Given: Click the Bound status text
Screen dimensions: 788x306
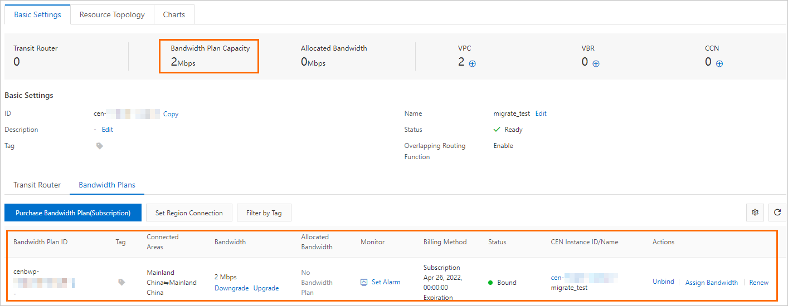Looking at the screenshot, I should [x=507, y=283].
